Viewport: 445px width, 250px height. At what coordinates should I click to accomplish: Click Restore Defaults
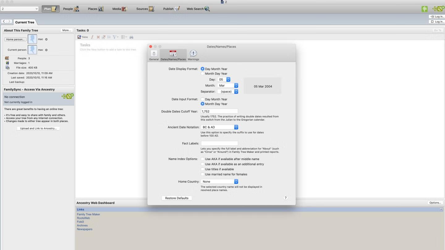click(176, 198)
